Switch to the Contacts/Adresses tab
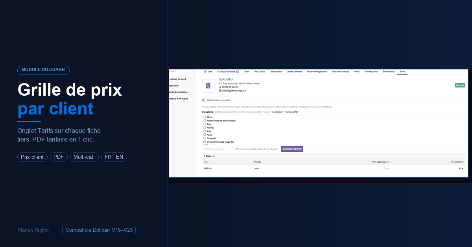472x247 pixels. 228,72
